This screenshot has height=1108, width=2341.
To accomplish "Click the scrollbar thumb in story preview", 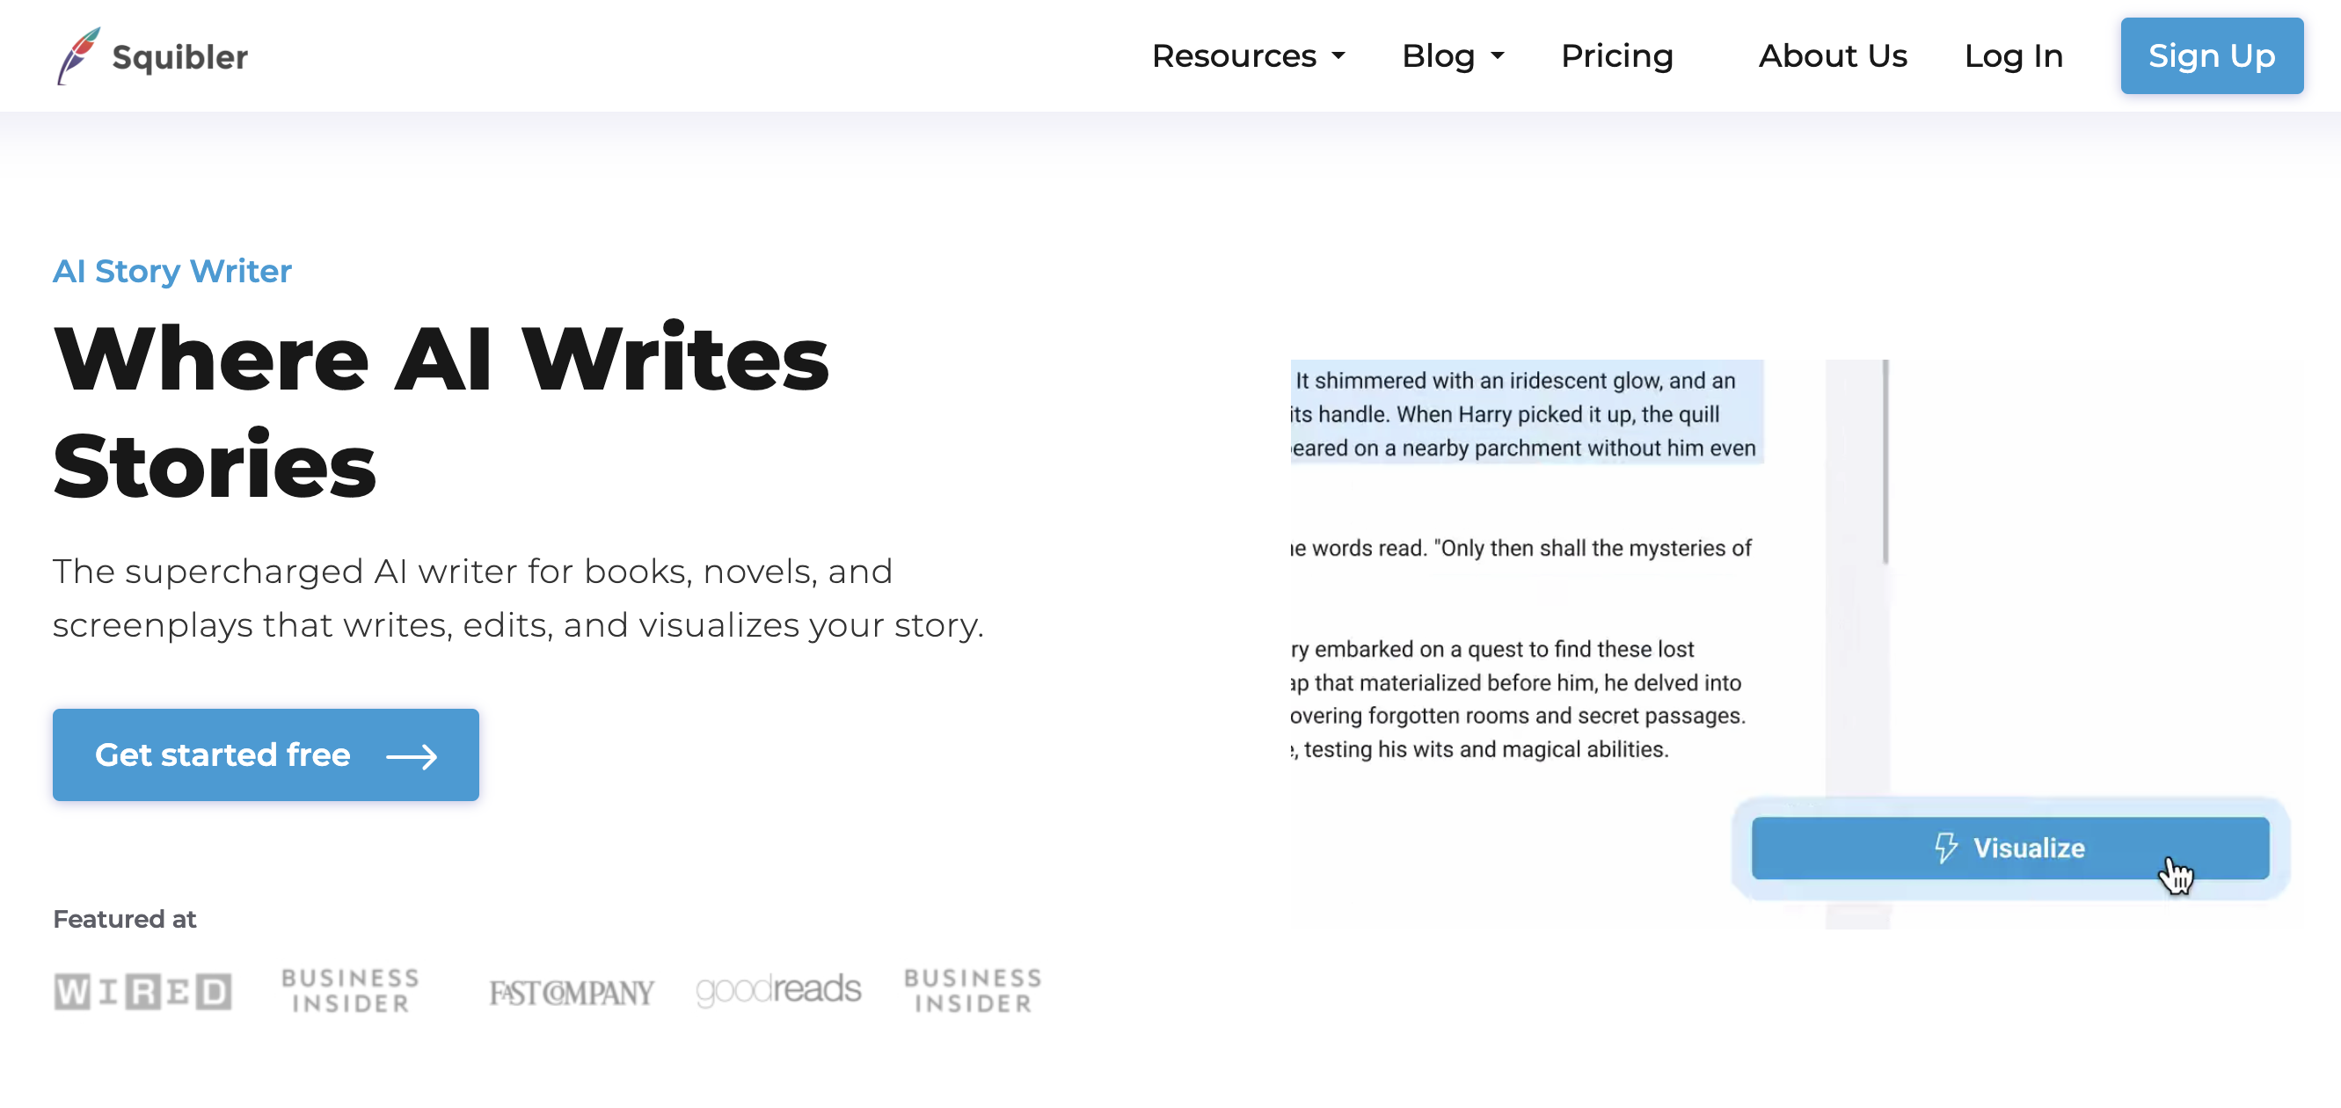I will tap(1885, 462).
